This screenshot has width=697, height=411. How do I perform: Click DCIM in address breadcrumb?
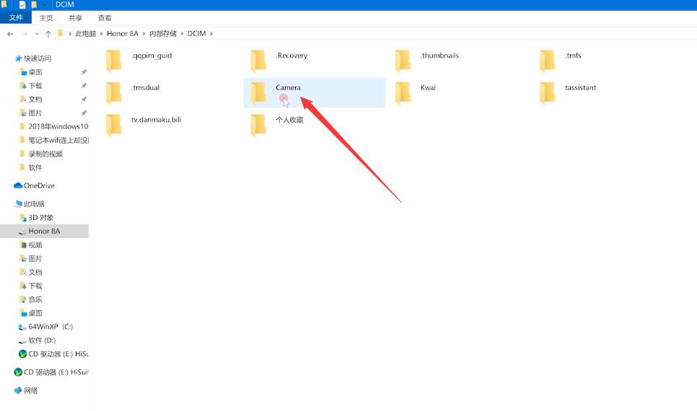(196, 33)
